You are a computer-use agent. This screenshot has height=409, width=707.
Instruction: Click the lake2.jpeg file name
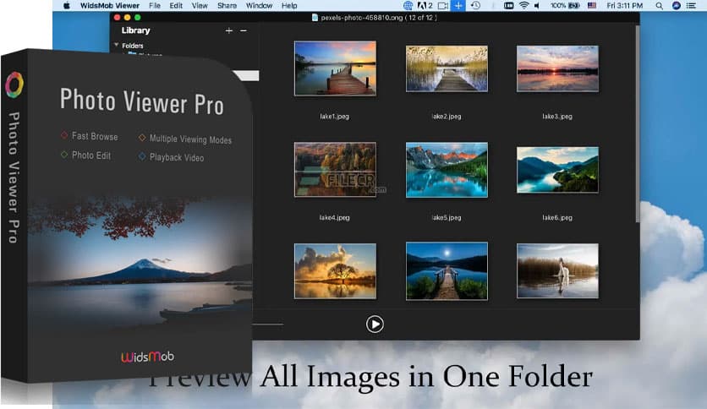pyautogui.click(x=447, y=117)
